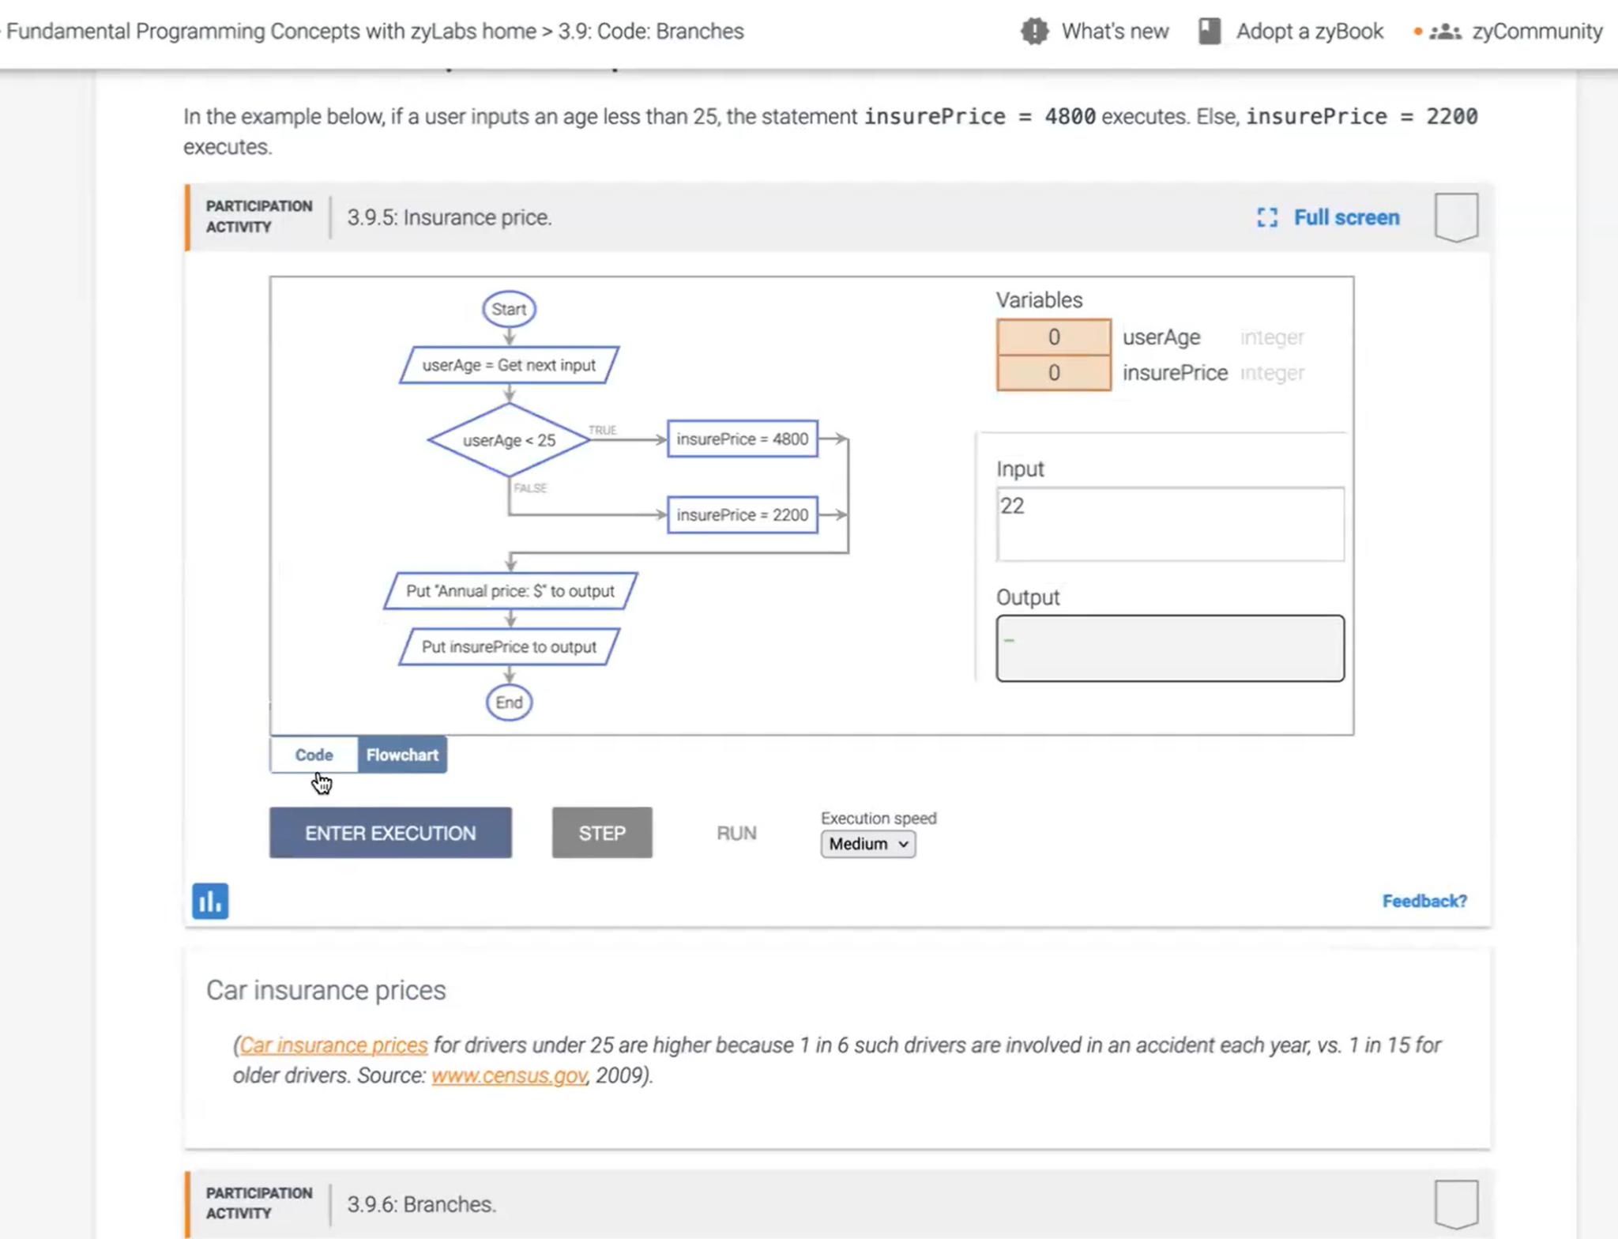Click the blue bar chart stats icon
1618x1239 pixels.
click(x=210, y=901)
